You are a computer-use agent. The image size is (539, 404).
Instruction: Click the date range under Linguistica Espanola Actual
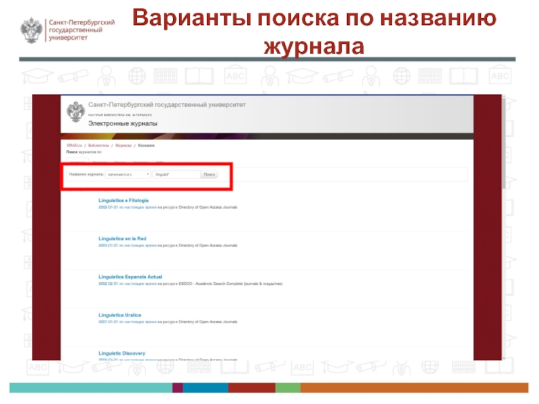(x=127, y=283)
